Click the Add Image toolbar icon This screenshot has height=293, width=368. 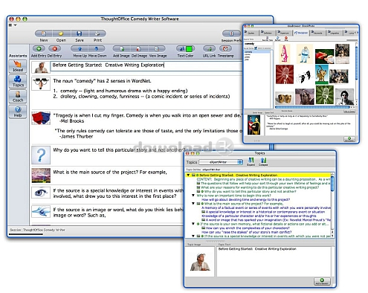121,49
